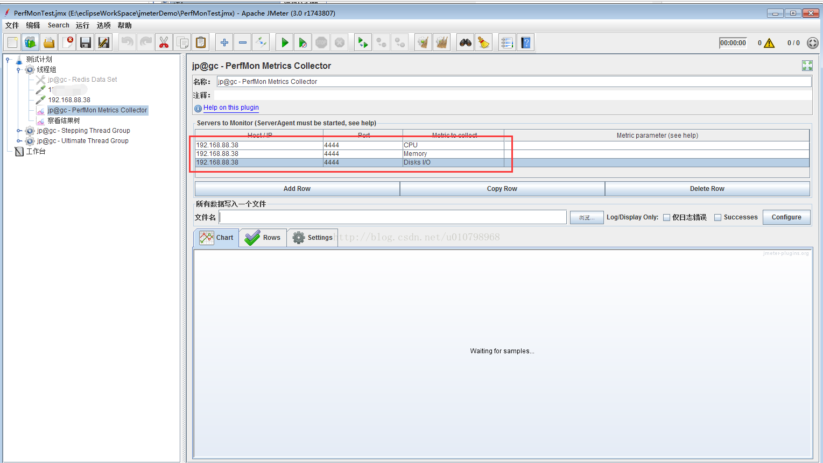Click the 浏览 browse button
Image resolution: width=823 pixels, height=463 pixels.
pos(587,217)
